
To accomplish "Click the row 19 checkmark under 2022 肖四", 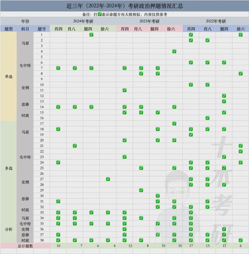I will click(191, 135).
